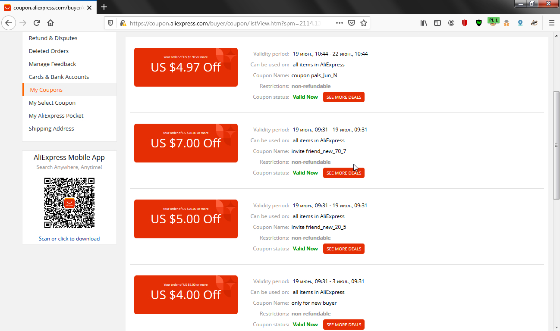Viewport: 560px width, 331px height.
Task: Click the US $4.97 Off coupon card
Action: click(186, 67)
